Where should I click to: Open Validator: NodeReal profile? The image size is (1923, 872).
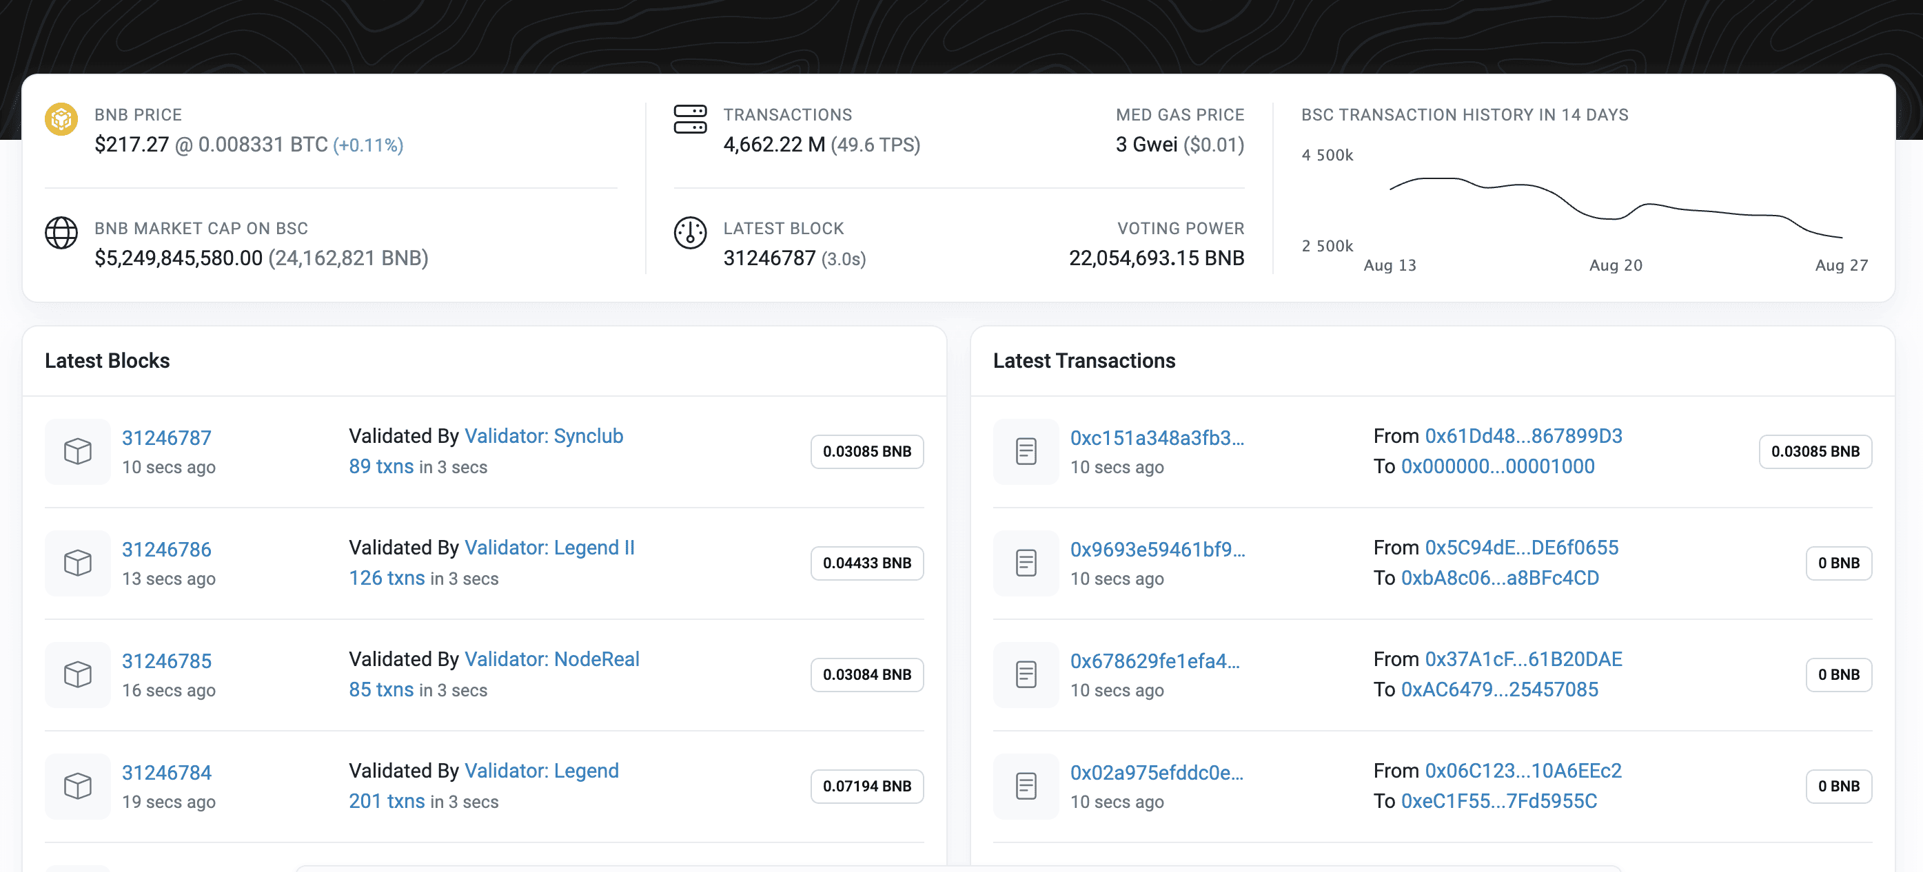(551, 659)
